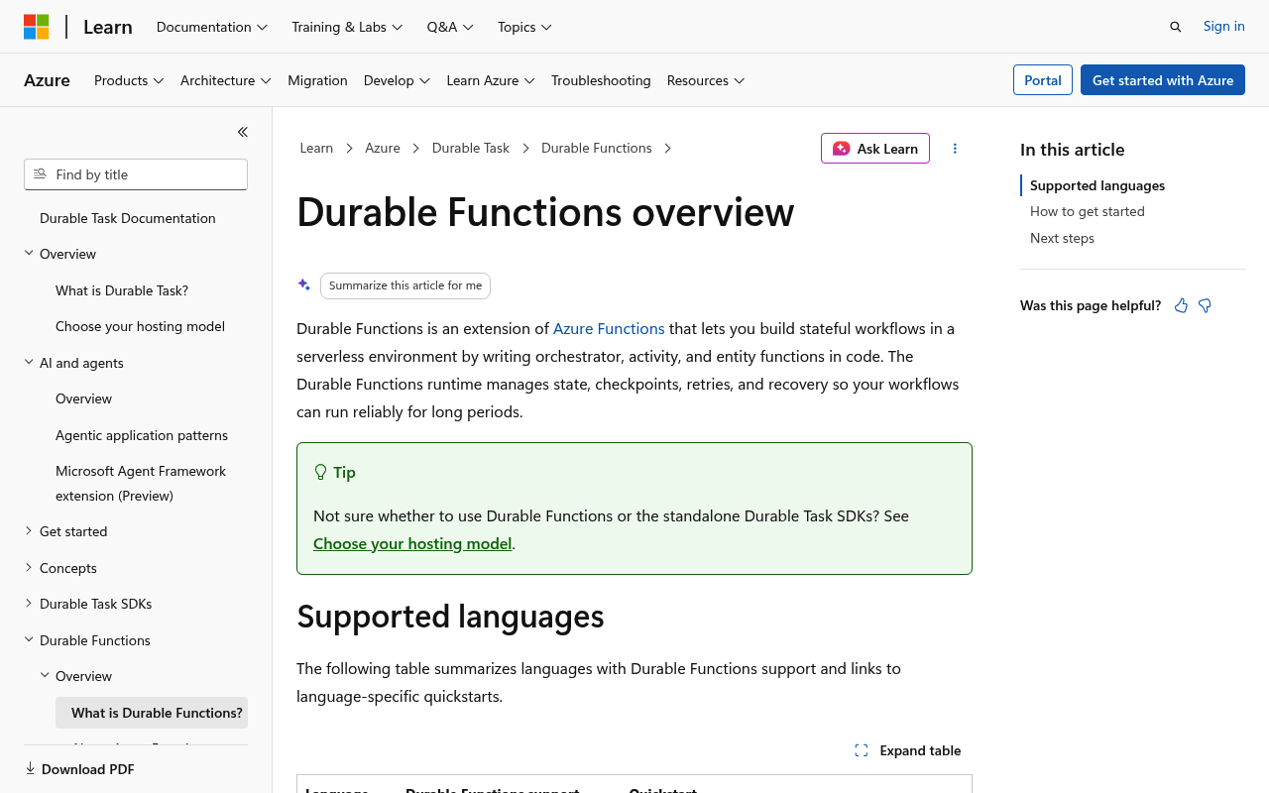Open Microsoft Agent Framework extension (Preview)
This screenshot has height=793, width=1269.
pyautogui.click(x=141, y=483)
